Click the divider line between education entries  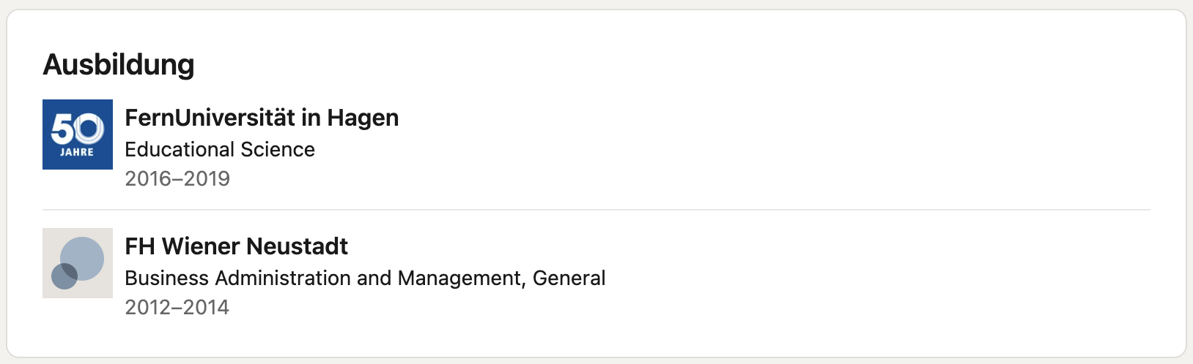[596, 210]
